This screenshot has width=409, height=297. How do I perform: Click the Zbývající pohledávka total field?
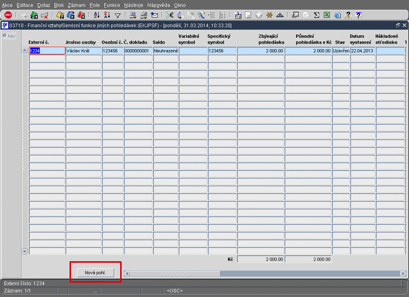(261, 259)
